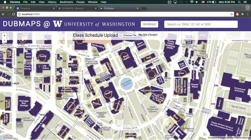Select the Benson hall marker

click(95, 101)
